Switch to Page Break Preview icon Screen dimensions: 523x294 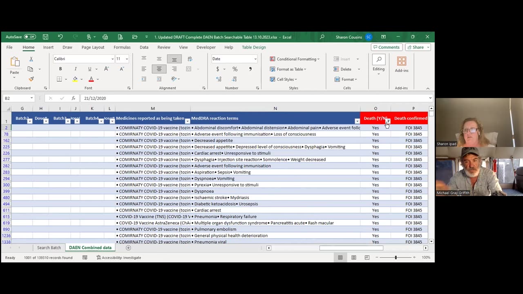367,257
